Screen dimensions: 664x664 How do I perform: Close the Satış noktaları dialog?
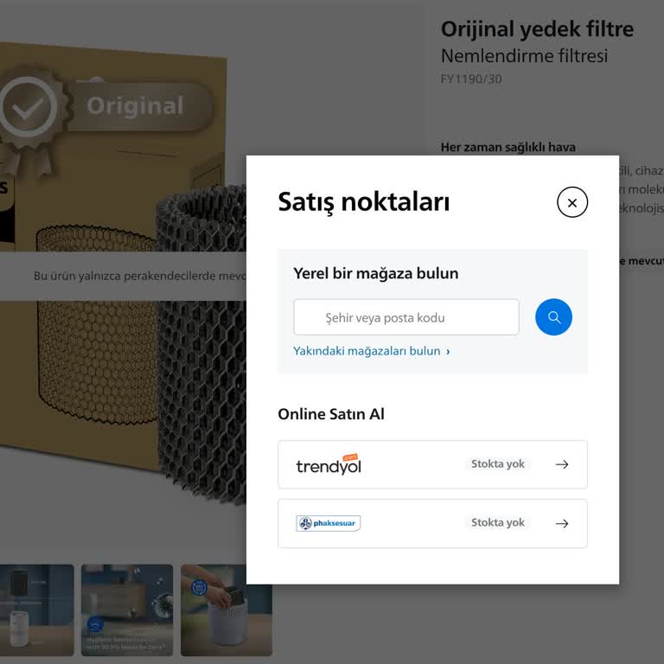pos(572,202)
